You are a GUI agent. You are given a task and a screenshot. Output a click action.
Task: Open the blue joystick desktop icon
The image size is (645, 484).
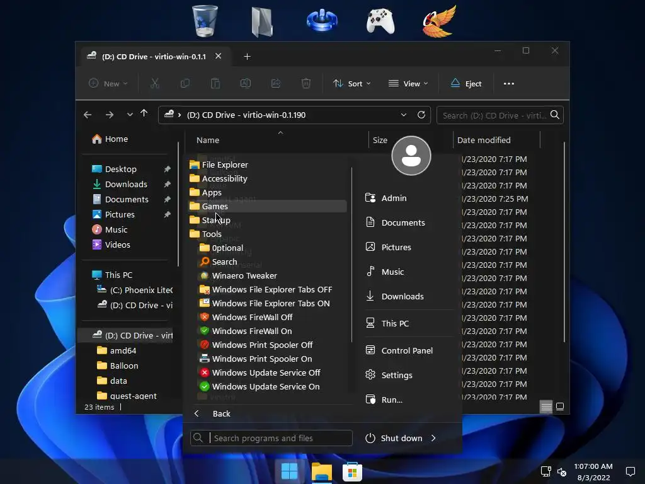point(322,21)
